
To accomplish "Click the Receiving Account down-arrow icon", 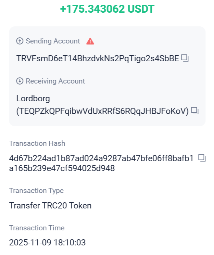I will tap(20, 81).
